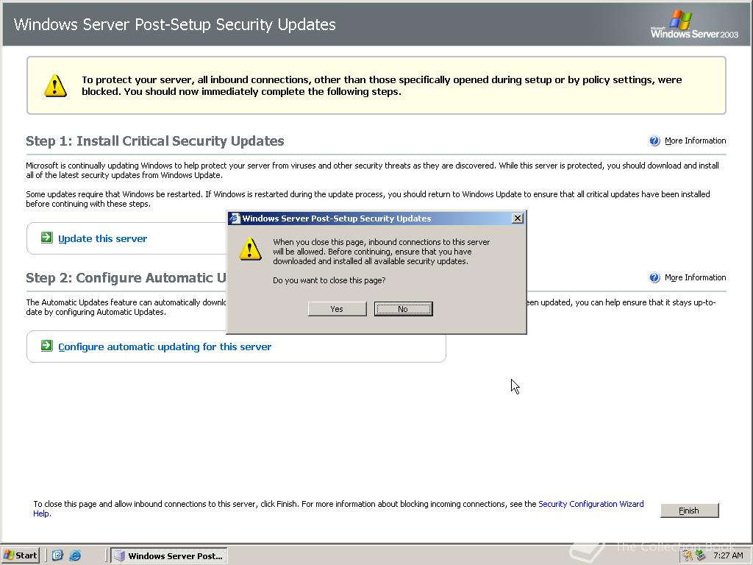Click green arrow icon beside Configure automatic updating
Viewport: 753px width, 565px height.
click(x=46, y=346)
